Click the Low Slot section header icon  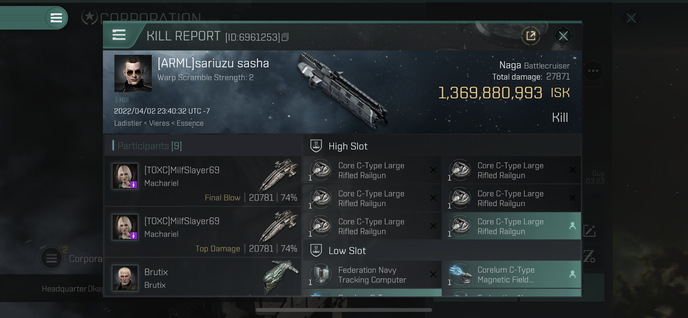tap(316, 250)
